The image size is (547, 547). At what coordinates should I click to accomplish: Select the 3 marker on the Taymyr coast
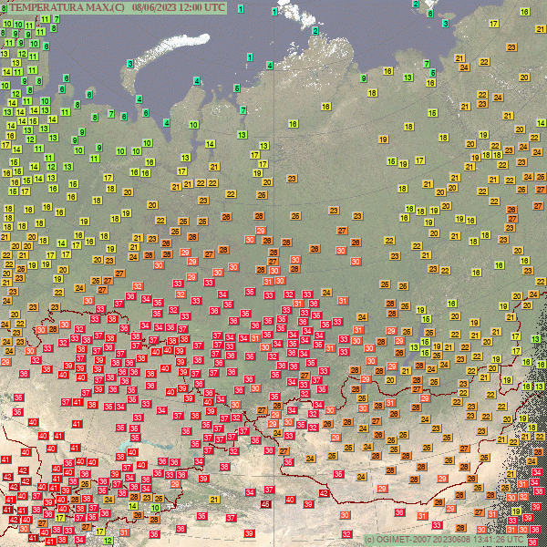click(x=444, y=24)
